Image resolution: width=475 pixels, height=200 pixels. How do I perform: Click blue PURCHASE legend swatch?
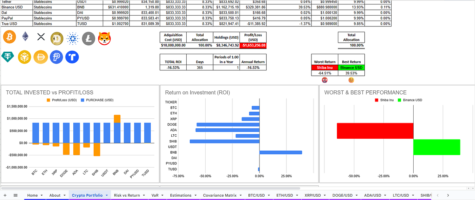(x=82, y=100)
